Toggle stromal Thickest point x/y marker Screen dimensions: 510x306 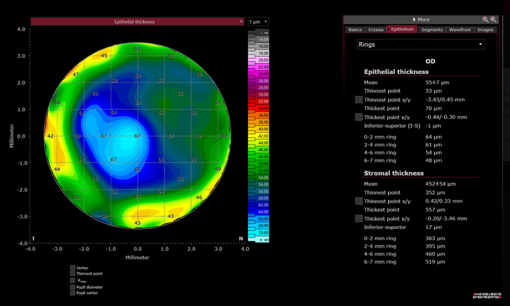[x=359, y=219]
